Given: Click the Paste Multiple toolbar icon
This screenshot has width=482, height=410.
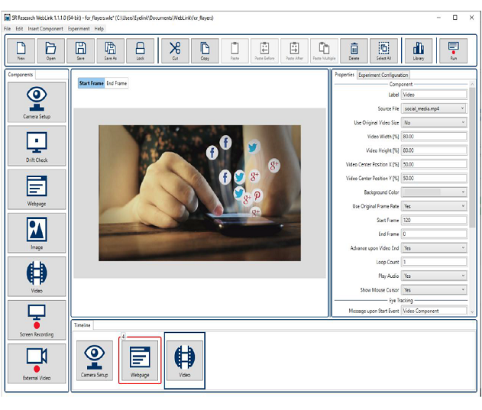Looking at the screenshot, I should [325, 50].
